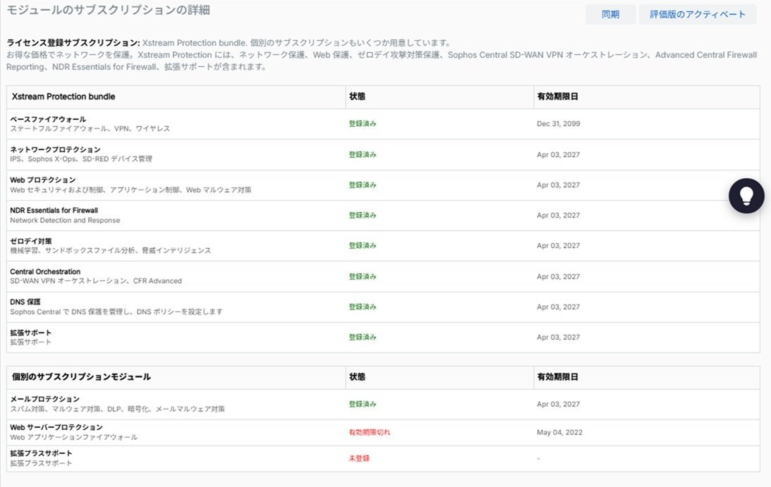Click the 同期 button

pyautogui.click(x=610, y=15)
